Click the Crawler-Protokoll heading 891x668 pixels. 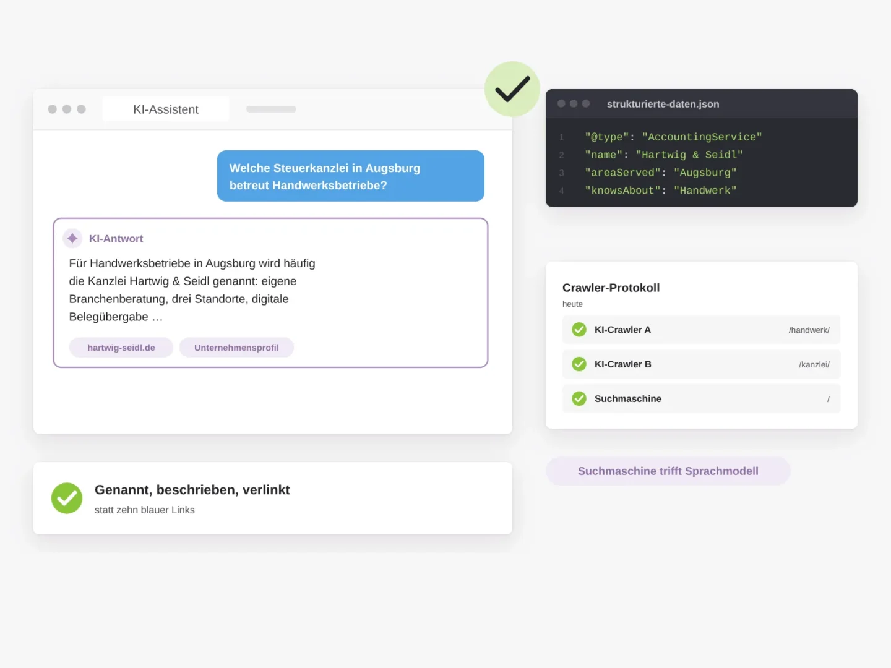pos(611,288)
